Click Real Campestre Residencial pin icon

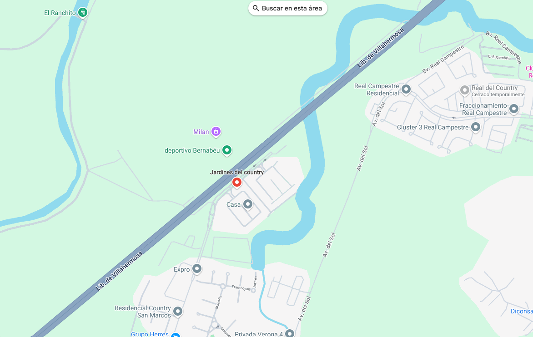click(406, 89)
